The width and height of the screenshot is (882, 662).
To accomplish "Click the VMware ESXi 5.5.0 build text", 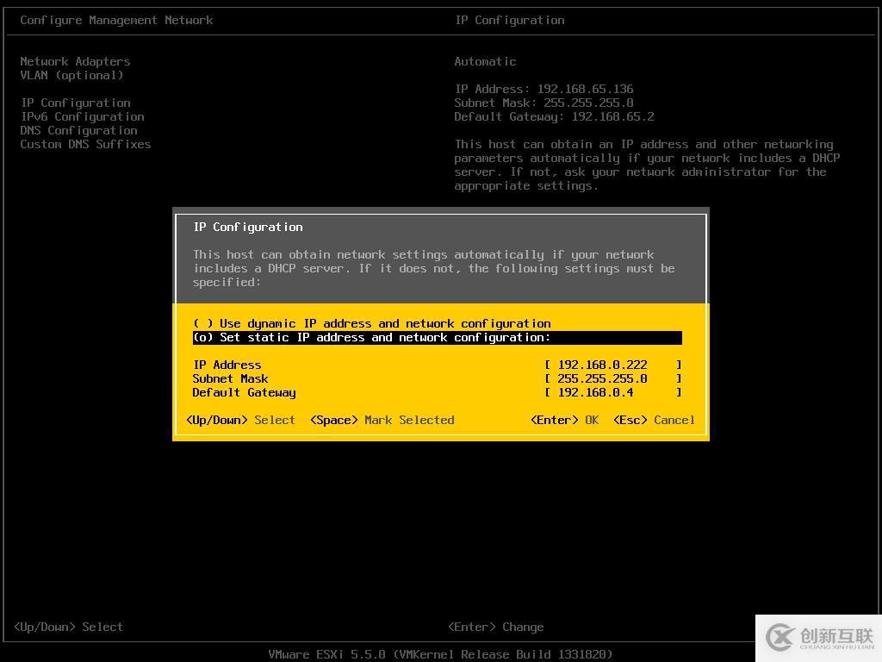I will pos(440,654).
